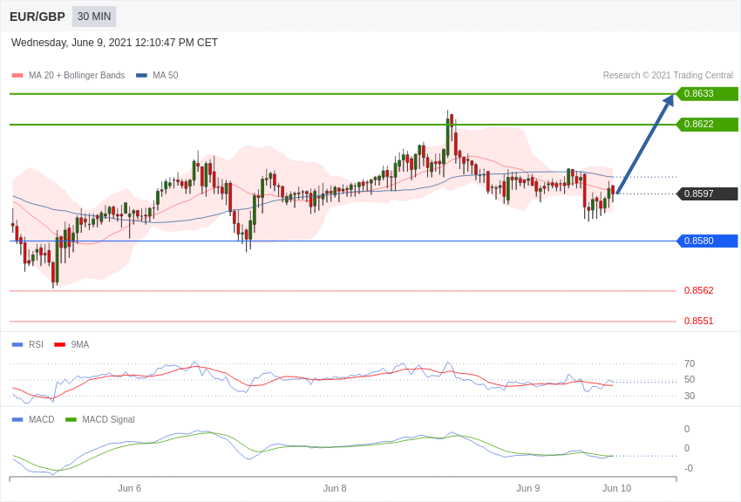The width and height of the screenshot is (741, 502).
Task: Click the MACD axis label reading -0
Action: (x=688, y=468)
